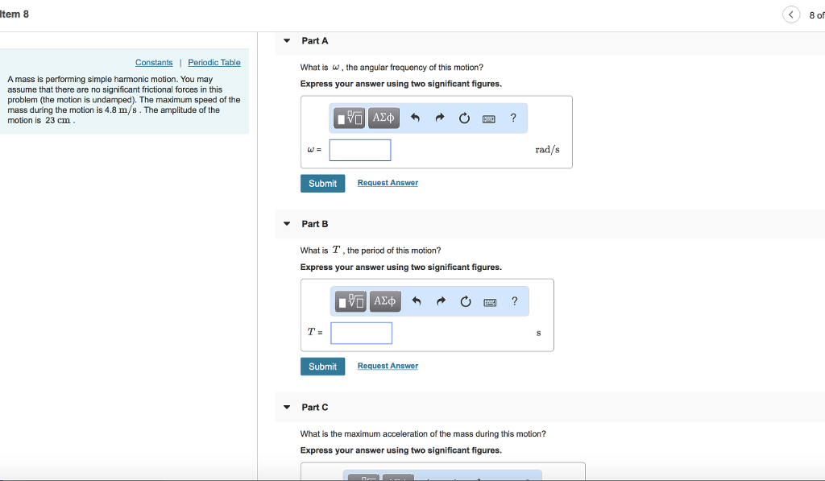This screenshot has width=825, height=481.
Task: Go to the previous item using the back chevron
Action: (x=790, y=14)
